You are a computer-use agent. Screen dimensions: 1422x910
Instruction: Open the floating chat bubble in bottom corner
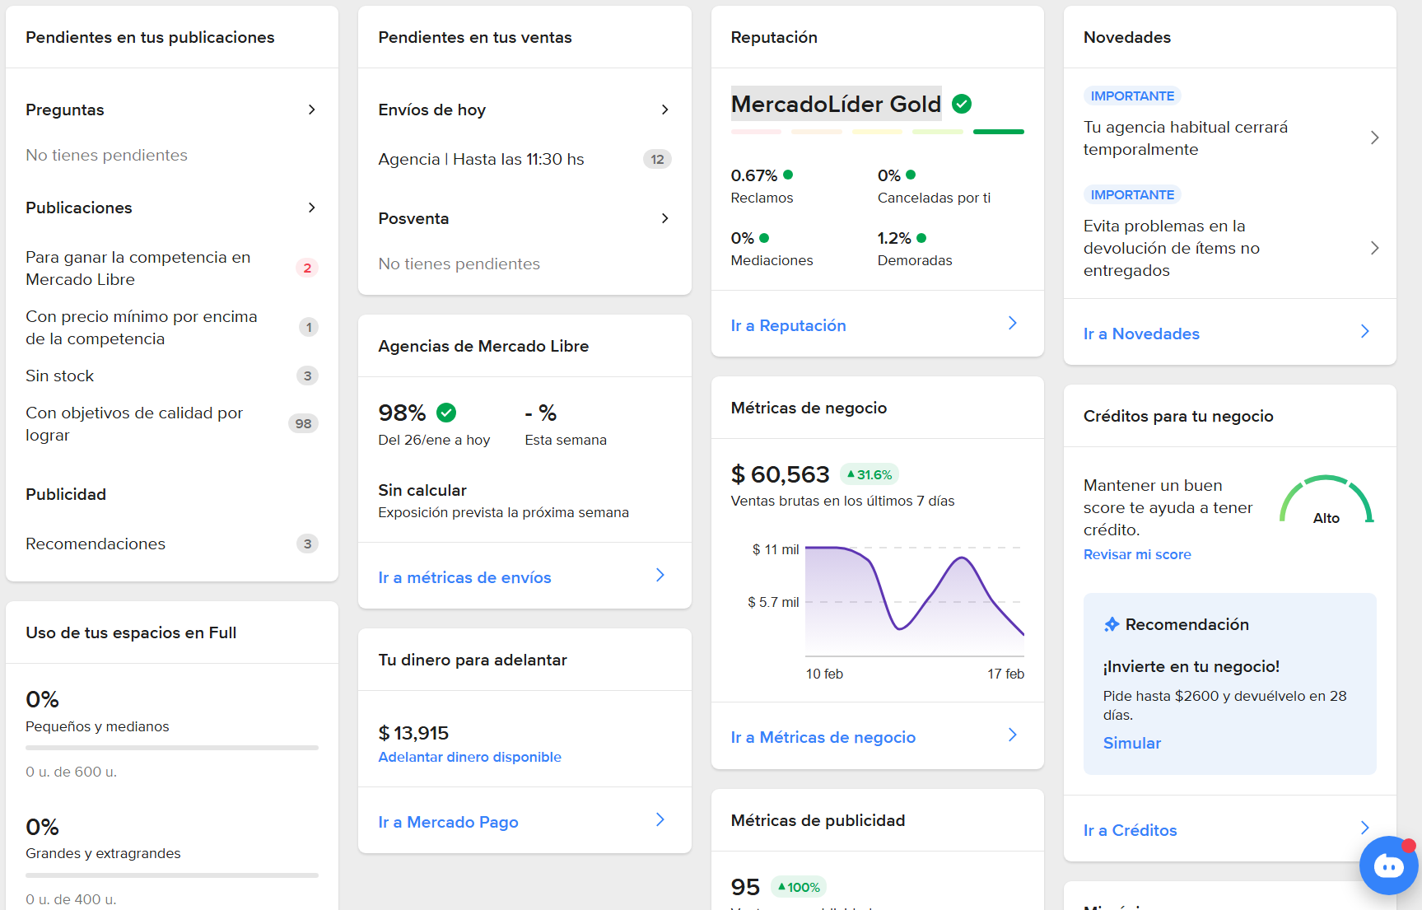pos(1389,866)
